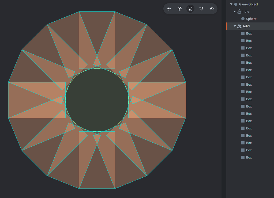The width and height of the screenshot is (274, 198).
Task: Activate the Scale tool in the toolbar
Action: click(x=190, y=9)
